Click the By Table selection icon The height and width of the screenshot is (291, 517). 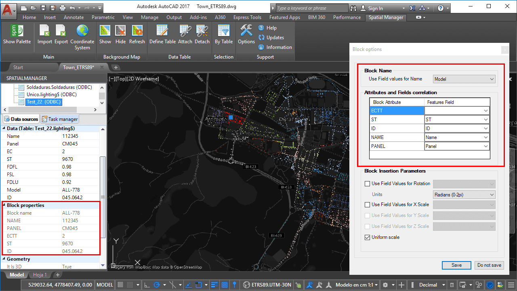pos(223,31)
